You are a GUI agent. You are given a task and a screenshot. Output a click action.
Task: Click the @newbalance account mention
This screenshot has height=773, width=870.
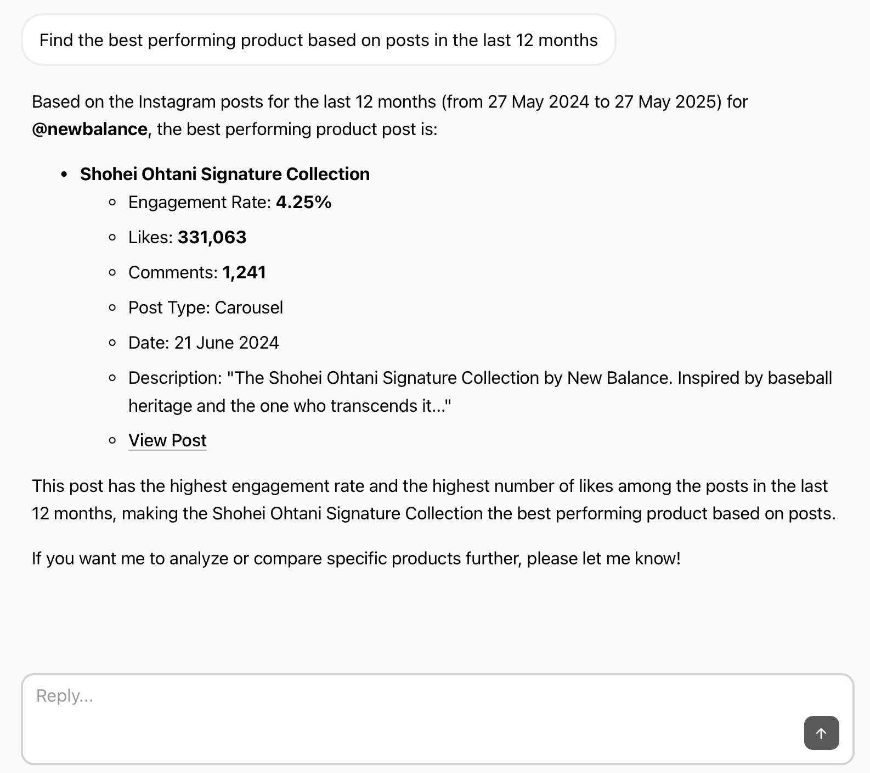click(89, 129)
